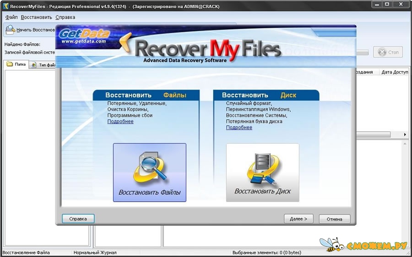Open the Справка menu in menu bar
Viewport: 412px width, 257px height.
(x=65, y=17)
